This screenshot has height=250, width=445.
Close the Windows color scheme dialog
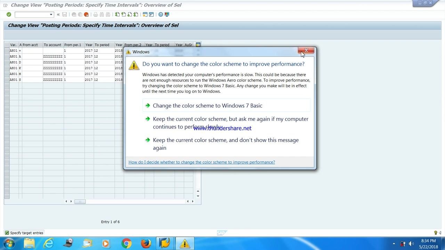click(x=306, y=51)
